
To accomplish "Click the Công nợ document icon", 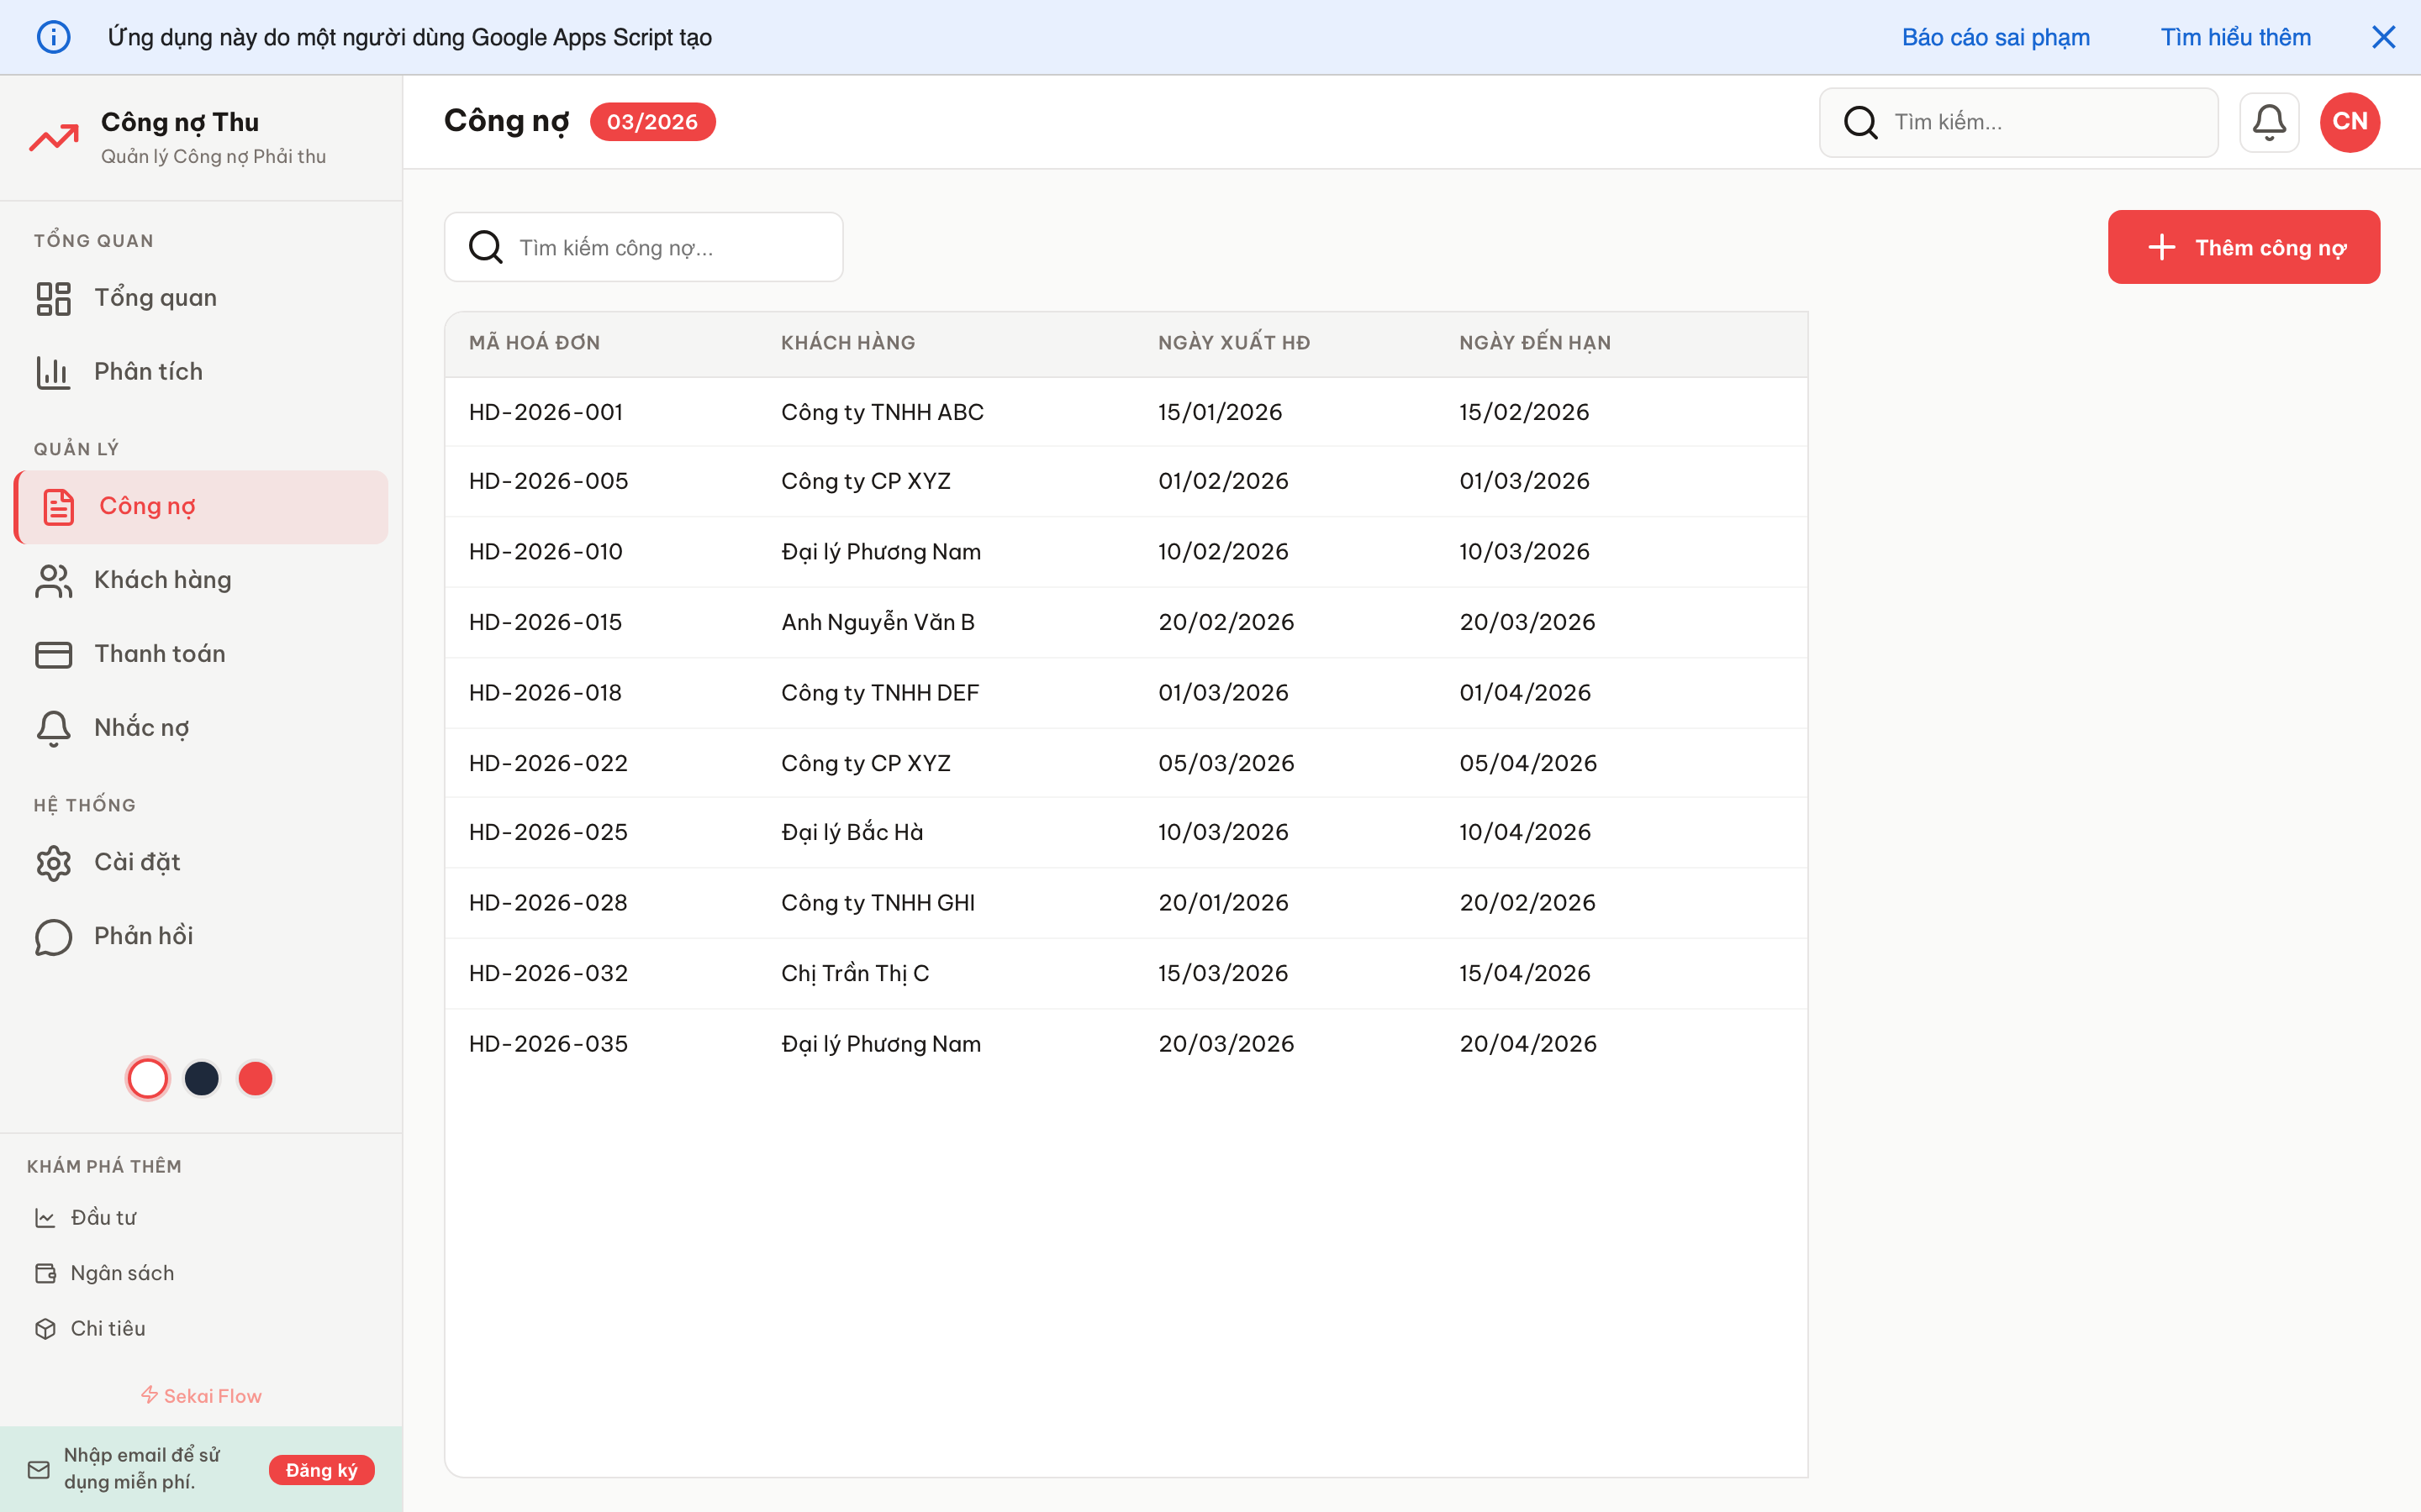I will coord(56,506).
